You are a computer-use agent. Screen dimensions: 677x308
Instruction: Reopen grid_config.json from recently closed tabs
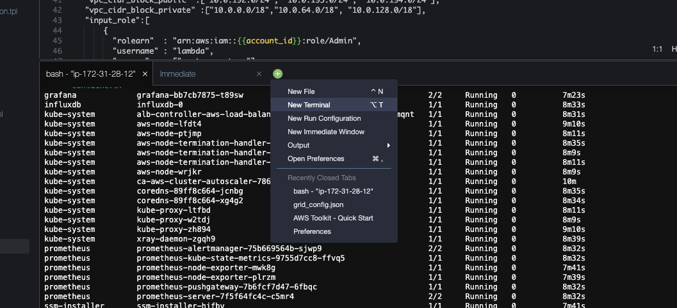[x=318, y=204]
